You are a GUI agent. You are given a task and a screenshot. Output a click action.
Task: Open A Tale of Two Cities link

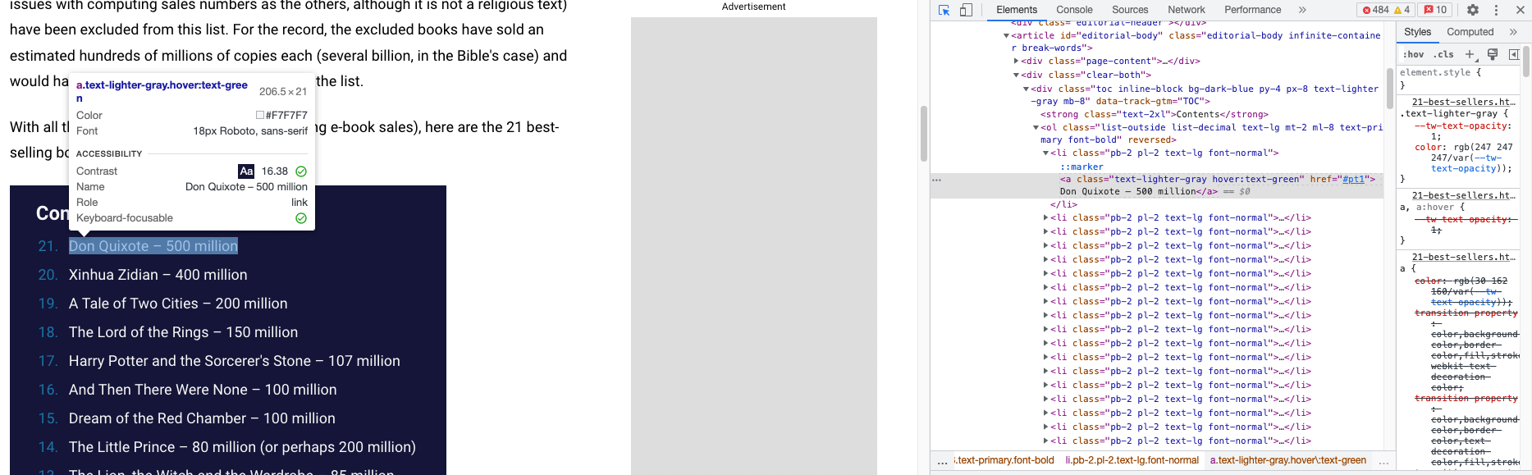tap(178, 304)
